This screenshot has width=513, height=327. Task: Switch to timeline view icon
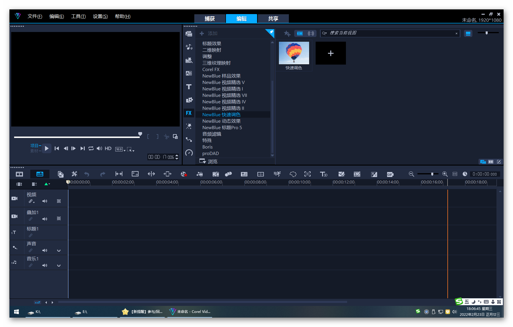(40, 174)
